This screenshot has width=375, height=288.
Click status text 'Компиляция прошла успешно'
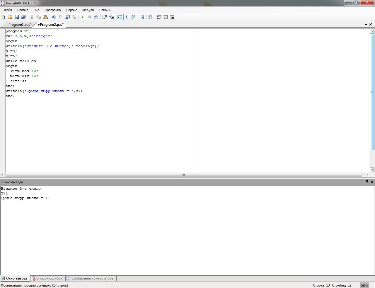[26, 285]
